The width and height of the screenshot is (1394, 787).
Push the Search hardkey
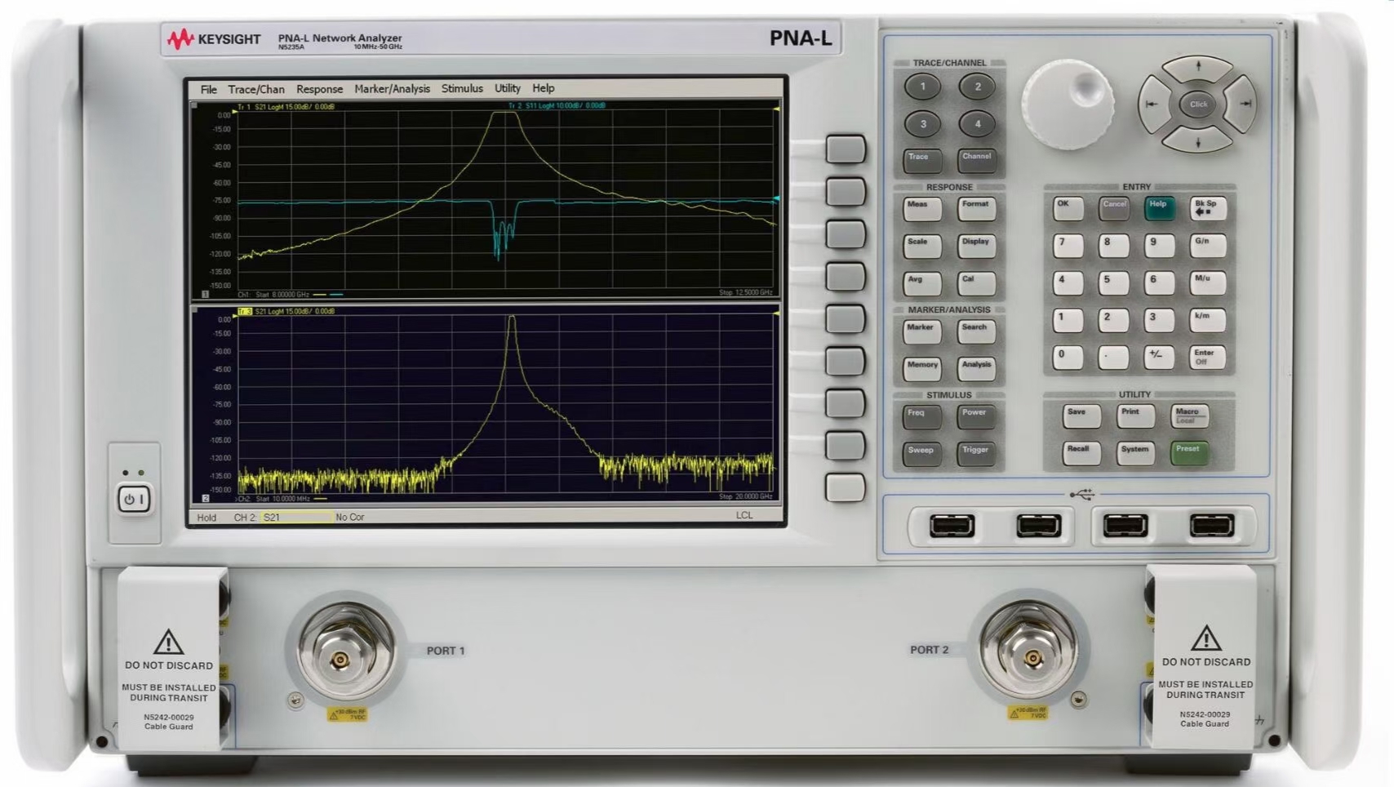pyautogui.click(x=976, y=331)
